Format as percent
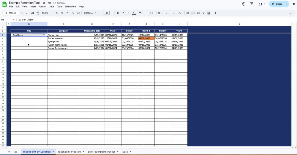The height and width of the screenshot is (155, 297). 62,13
